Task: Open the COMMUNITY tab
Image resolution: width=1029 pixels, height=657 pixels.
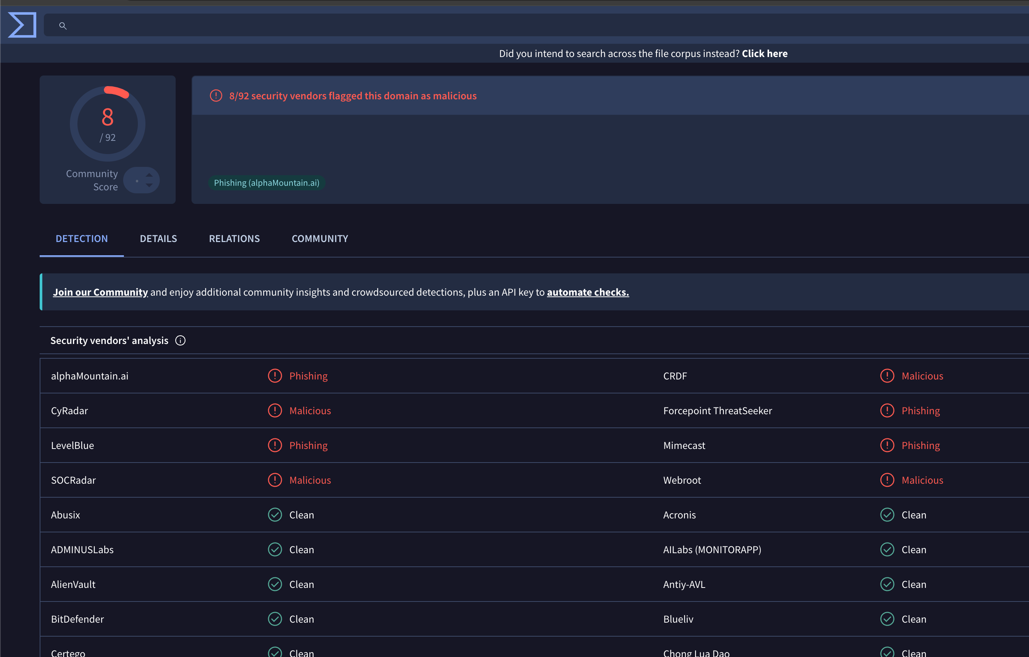Action: (x=320, y=238)
